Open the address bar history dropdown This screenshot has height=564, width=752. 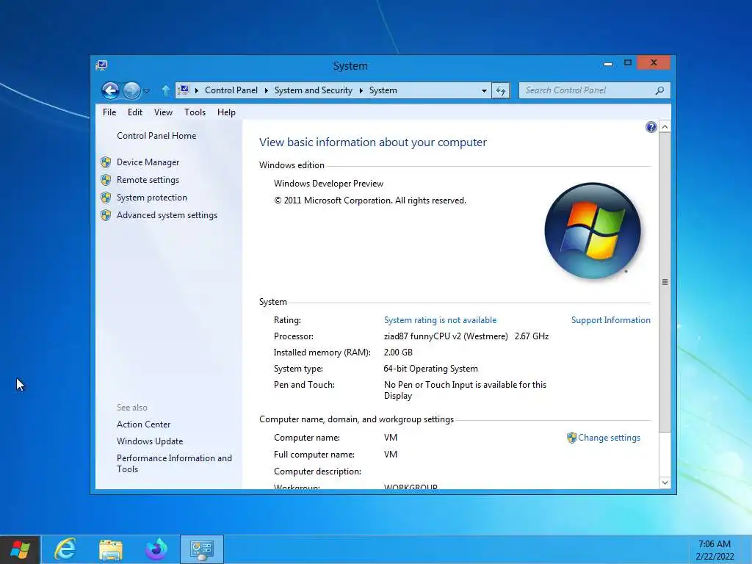pyautogui.click(x=484, y=90)
